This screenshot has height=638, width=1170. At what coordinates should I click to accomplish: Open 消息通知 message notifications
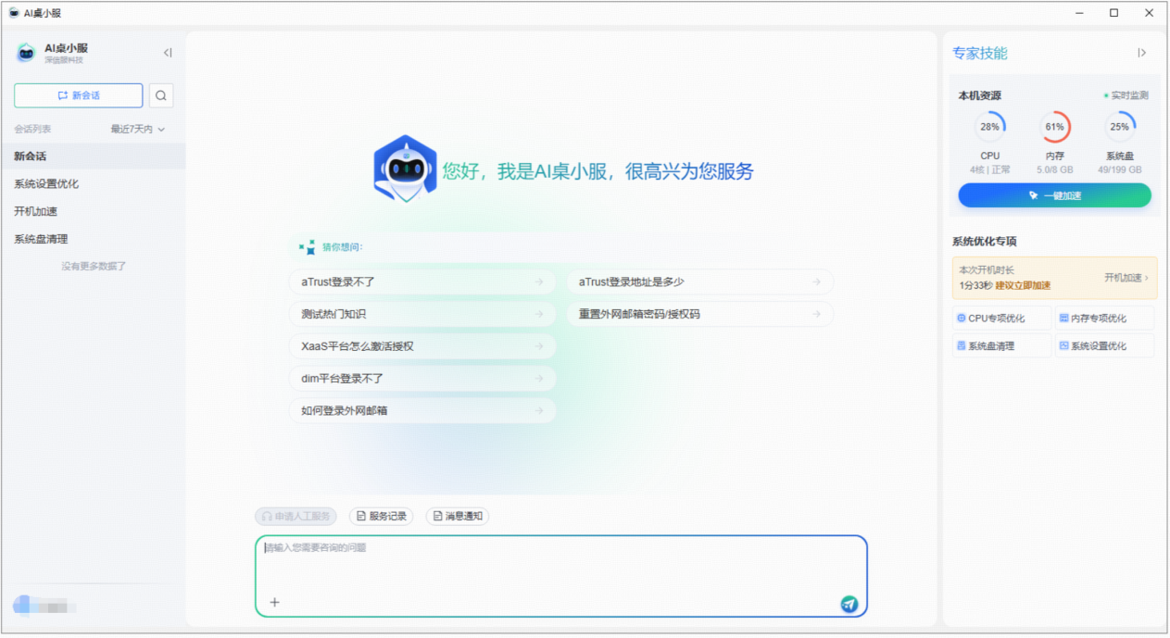coord(458,516)
